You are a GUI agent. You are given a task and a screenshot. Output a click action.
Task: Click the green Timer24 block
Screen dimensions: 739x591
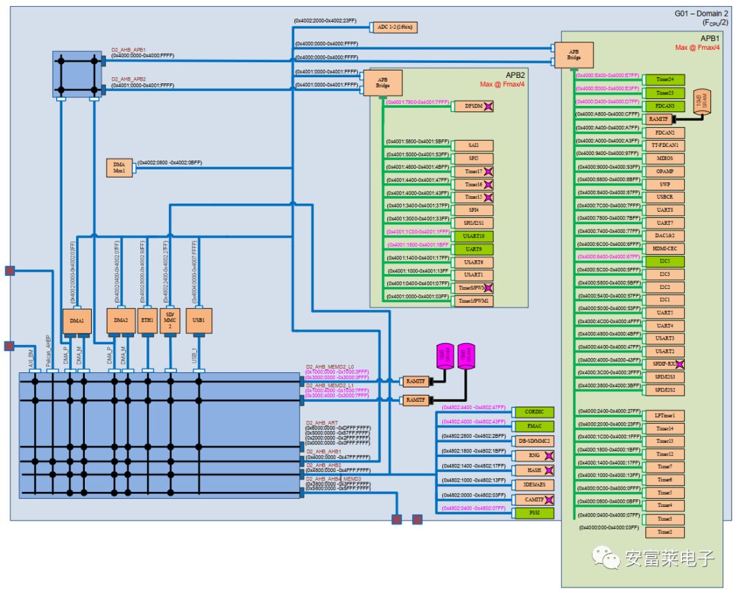pos(664,79)
